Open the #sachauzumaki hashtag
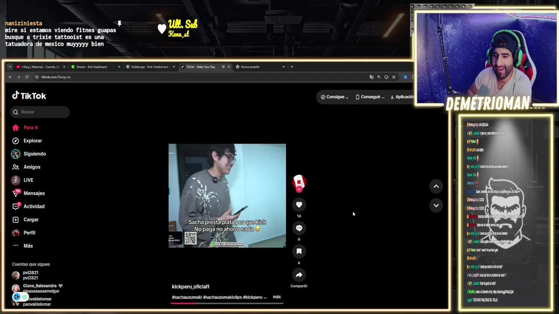Screen dimensions: 559x314 186,297
